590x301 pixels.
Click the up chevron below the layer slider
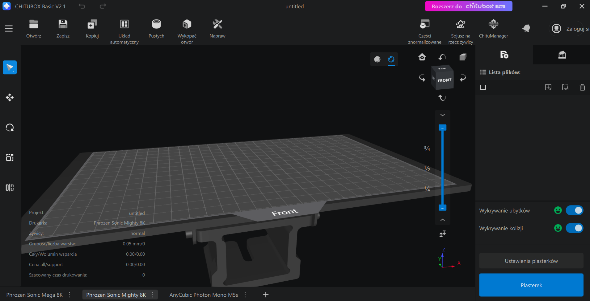[442, 220]
